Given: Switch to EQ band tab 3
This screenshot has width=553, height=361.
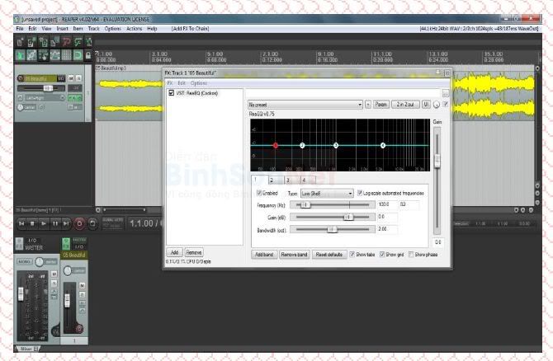Looking at the screenshot, I should coord(291,179).
